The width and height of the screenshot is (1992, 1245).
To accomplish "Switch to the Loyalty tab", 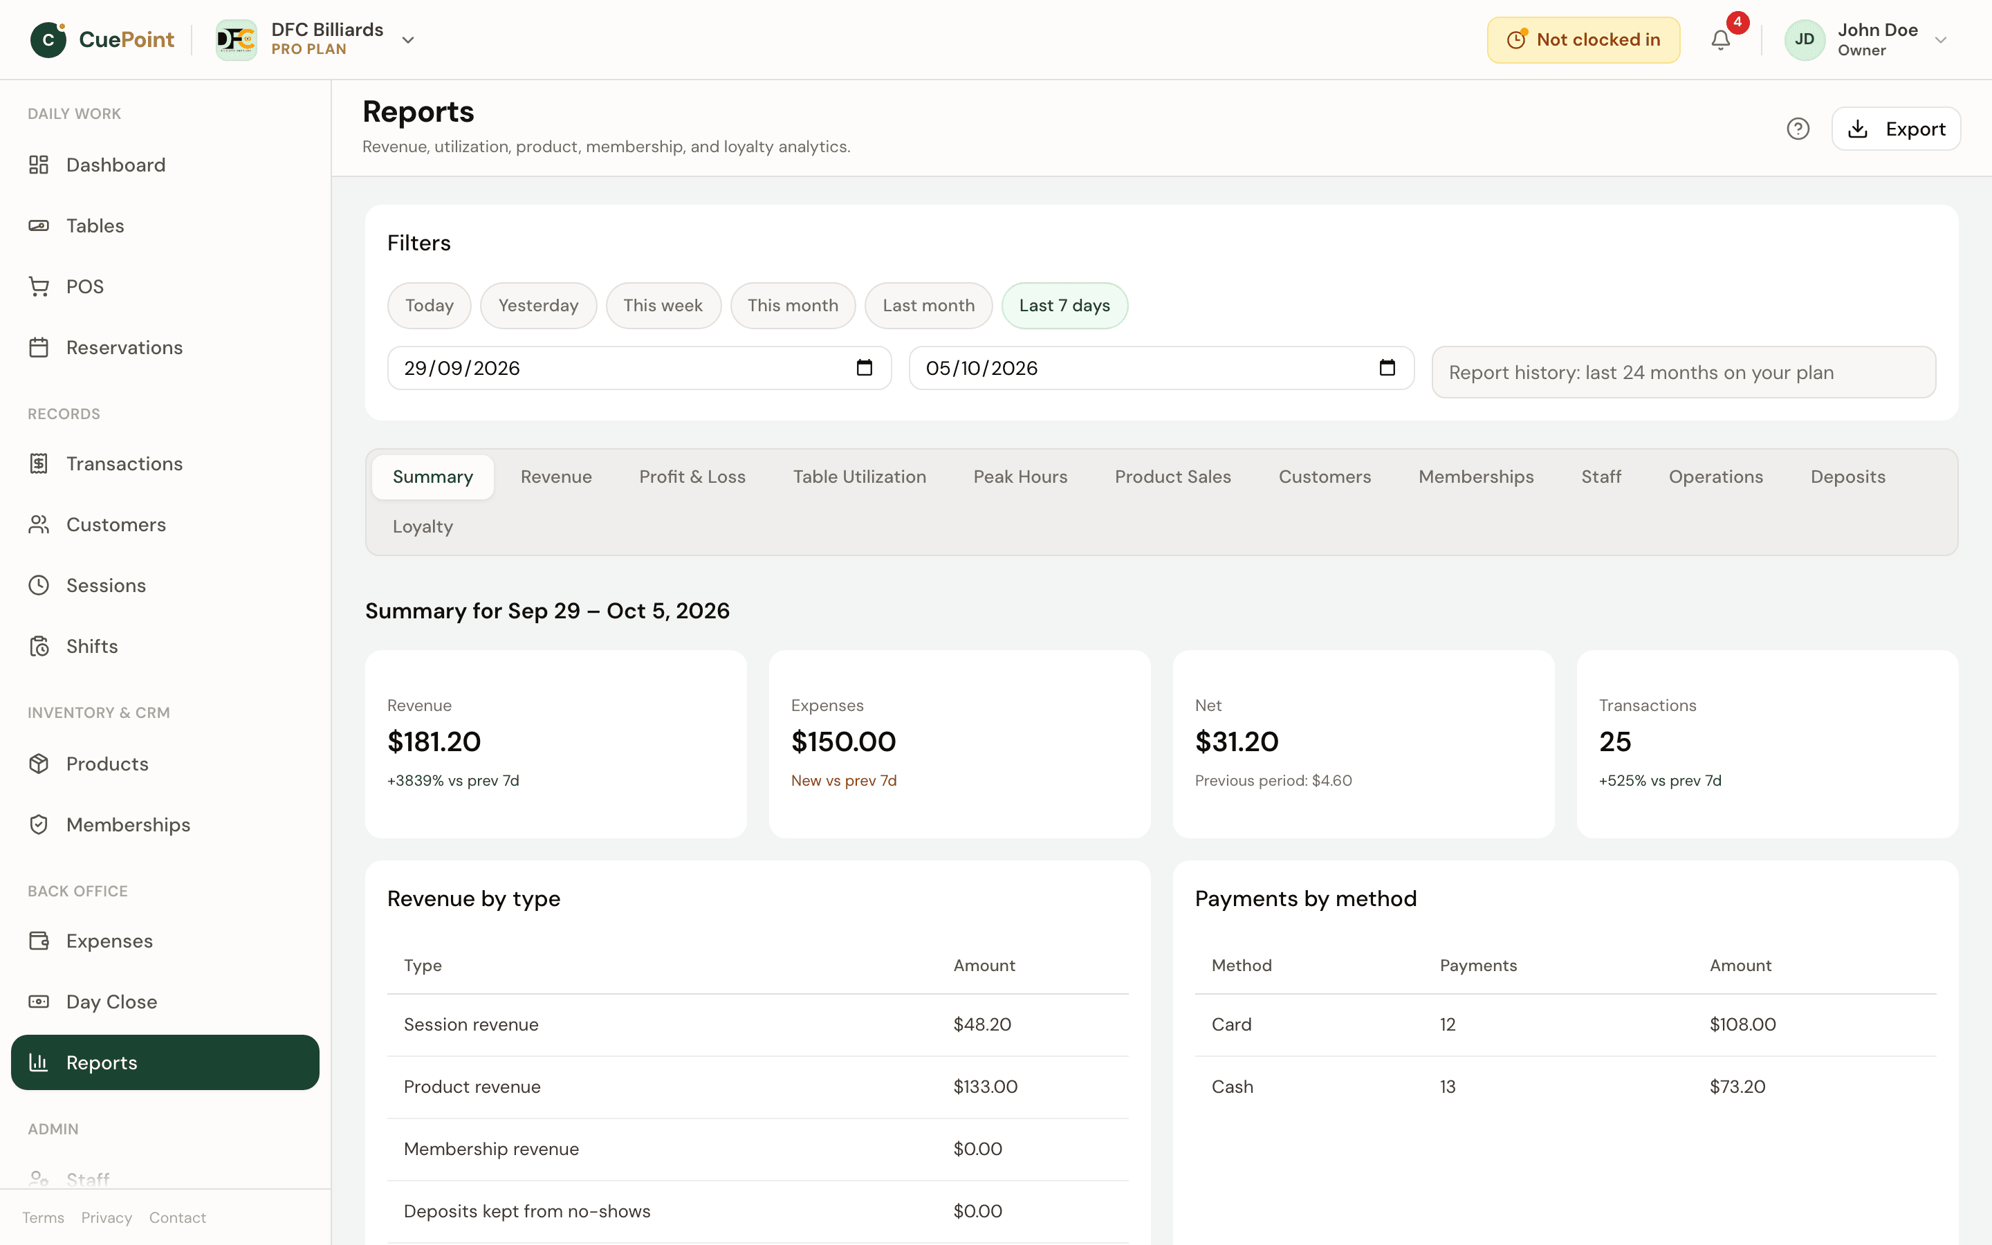I will click(423, 526).
